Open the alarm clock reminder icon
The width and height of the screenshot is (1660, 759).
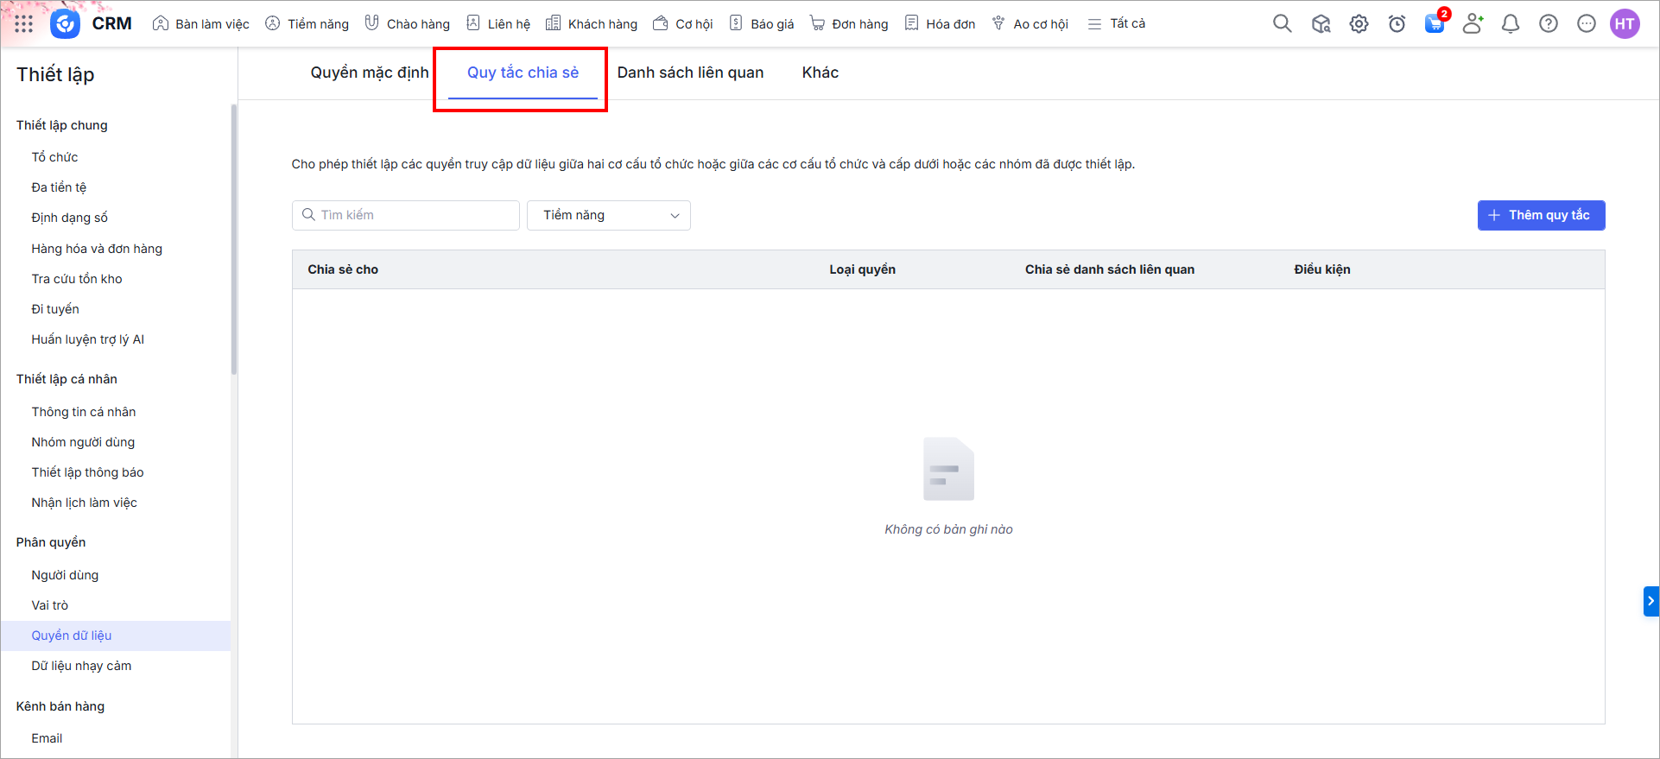point(1397,24)
